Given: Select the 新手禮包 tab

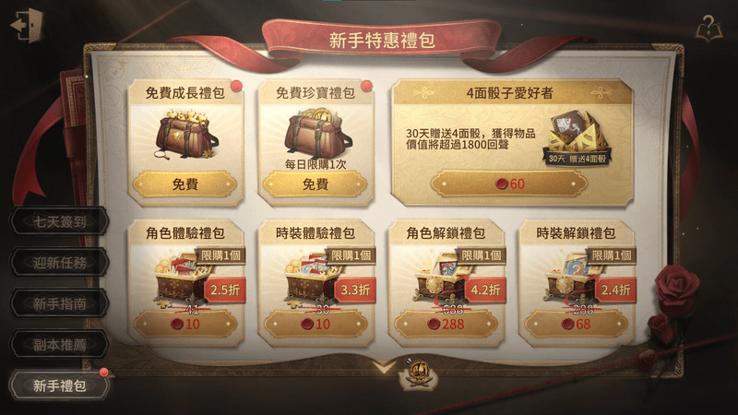Looking at the screenshot, I should point(59,385).
